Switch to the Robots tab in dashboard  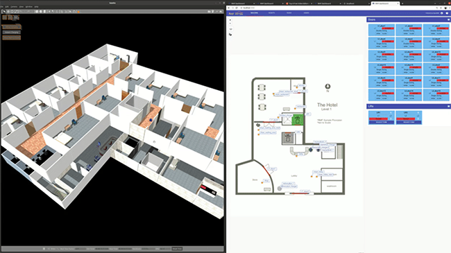click(x=271, y=13)
